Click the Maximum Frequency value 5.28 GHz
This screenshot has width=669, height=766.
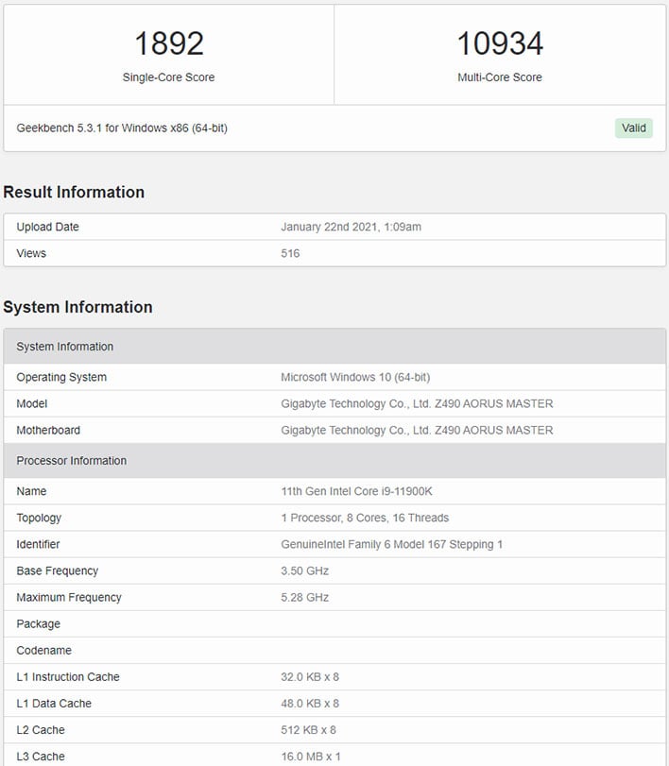(x=304, y=597)
